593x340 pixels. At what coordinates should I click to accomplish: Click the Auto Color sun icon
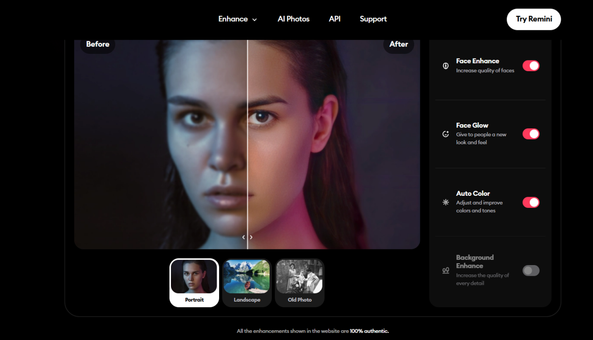(446, 202)
